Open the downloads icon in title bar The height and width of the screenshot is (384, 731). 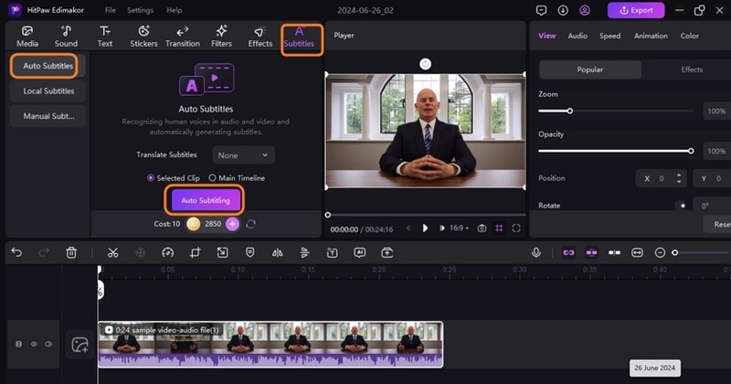[x=563, y=10]
